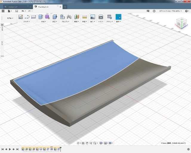Select the Create Sketch tool
The height and width of the screenshot is (153, 191).
pos(21,17)
